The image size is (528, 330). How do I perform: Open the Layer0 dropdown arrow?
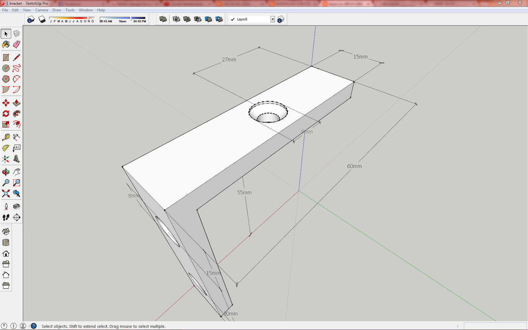273,19
